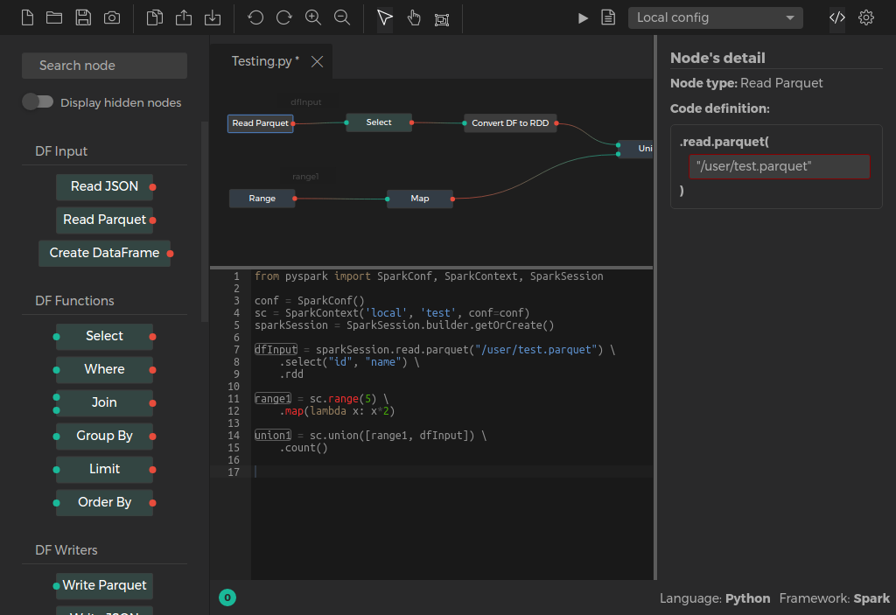This screenshot has width=896, height=615.
Task: Take a snapshot with the camera icon
Action: pos(112,17)
